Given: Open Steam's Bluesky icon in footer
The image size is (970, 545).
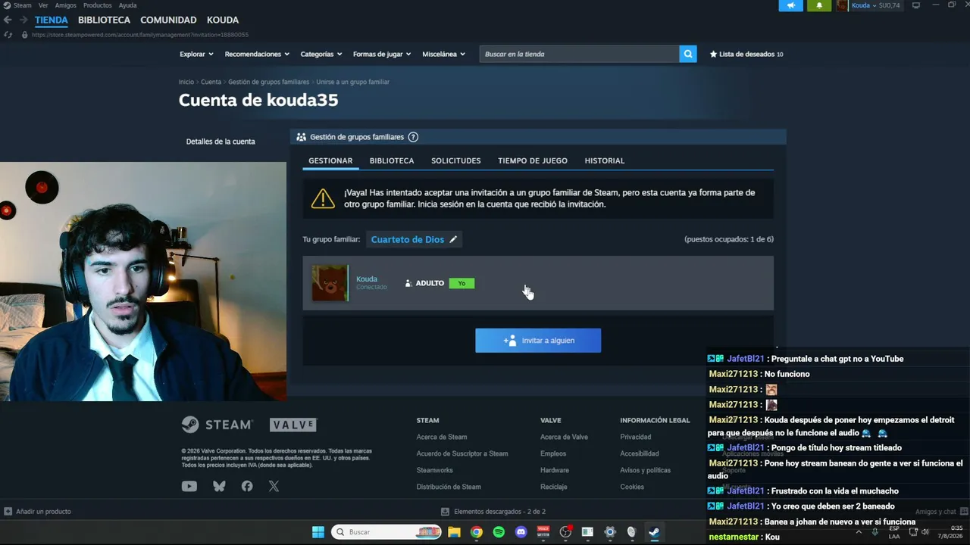Looking at the screenshot, I should tap(219, 487).
